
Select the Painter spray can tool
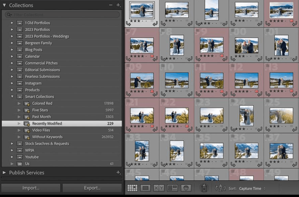(204, 188)
